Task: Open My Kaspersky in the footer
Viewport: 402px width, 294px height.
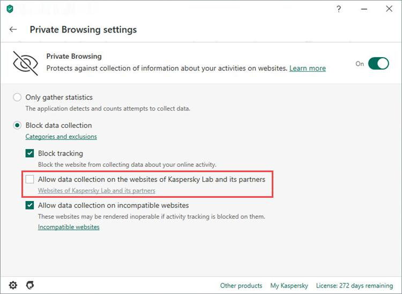Action: click(289, 285)
